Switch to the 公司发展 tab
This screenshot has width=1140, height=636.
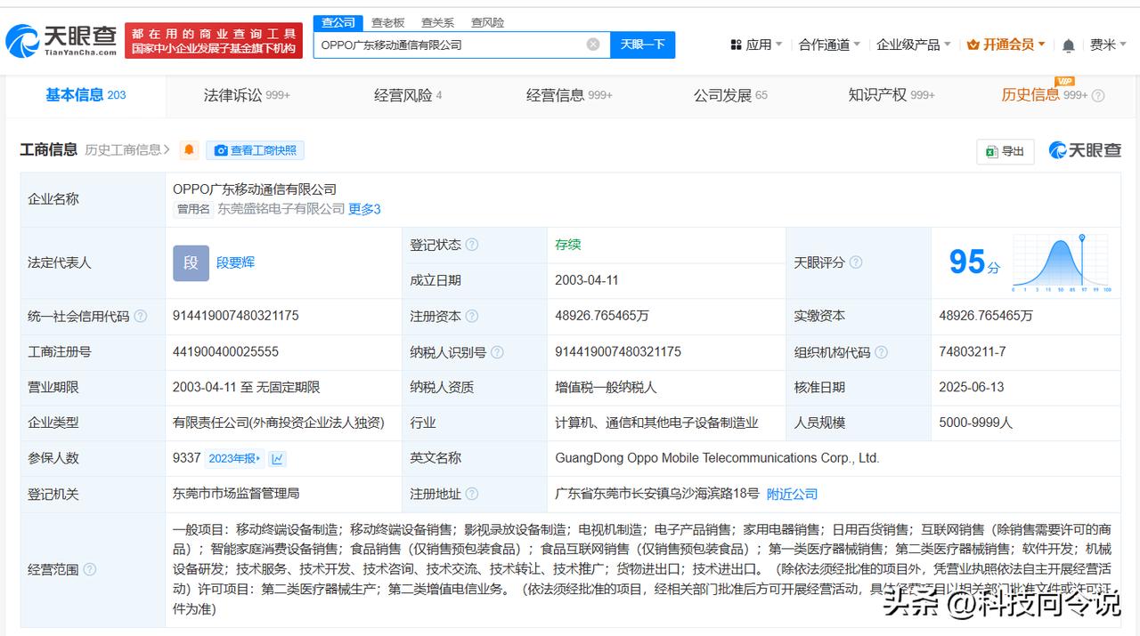coord(730,95)
